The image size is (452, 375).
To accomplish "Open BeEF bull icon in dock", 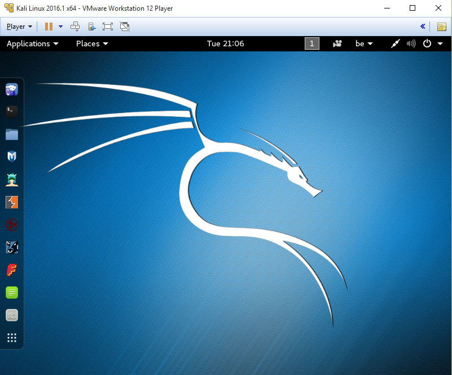I will pyautogui.click(x=12, y=247).
